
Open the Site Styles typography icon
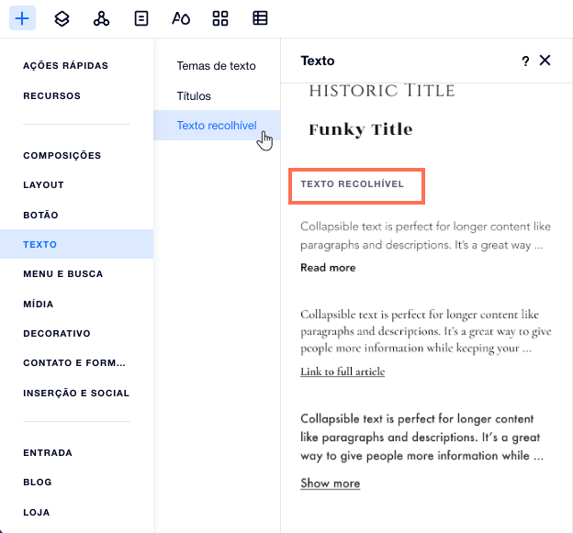tap(181, 18)
